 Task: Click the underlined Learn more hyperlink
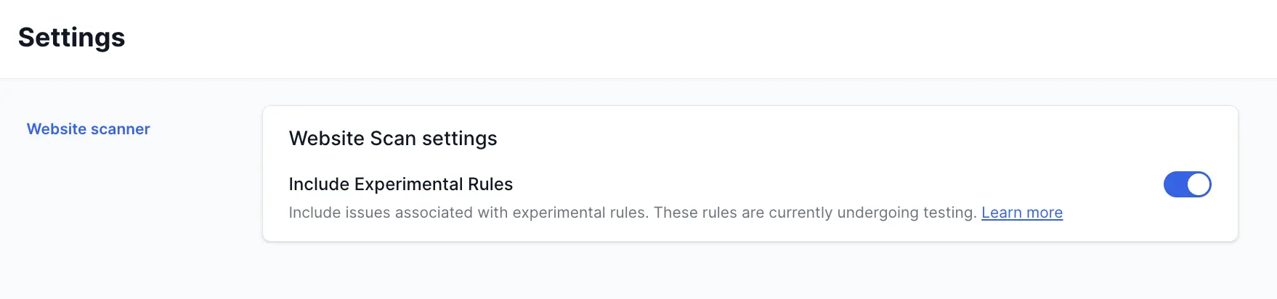pyautogui.click(x=1021, y=213)
